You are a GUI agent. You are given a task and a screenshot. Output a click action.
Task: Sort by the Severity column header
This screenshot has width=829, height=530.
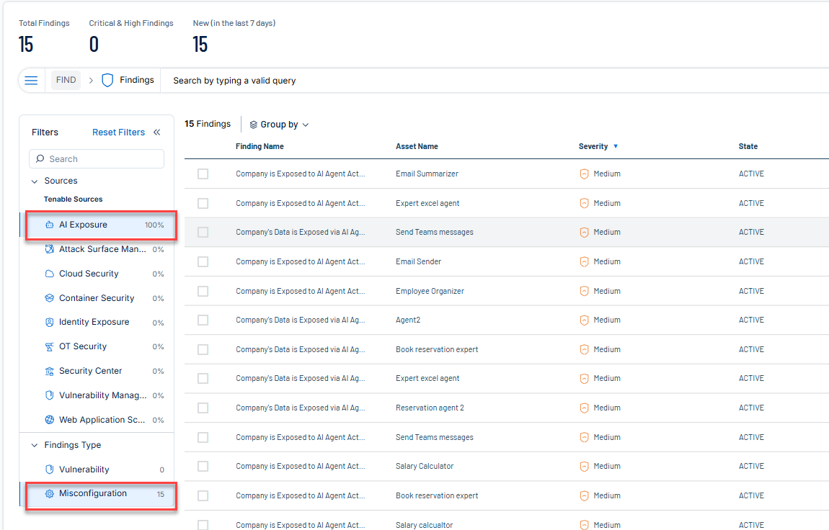coord(593,146)
